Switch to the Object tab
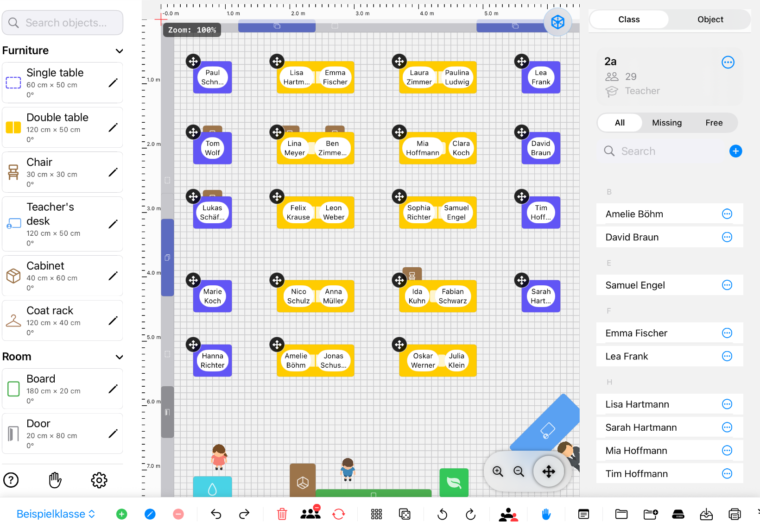760x528 pixels. [710, 19]
